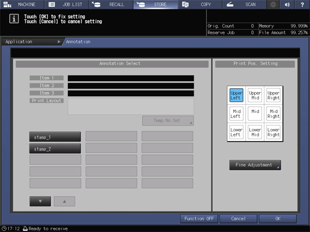Open the Temp. No. Set dialog
This screenshot has width=310, height=232.
[168, 121]
